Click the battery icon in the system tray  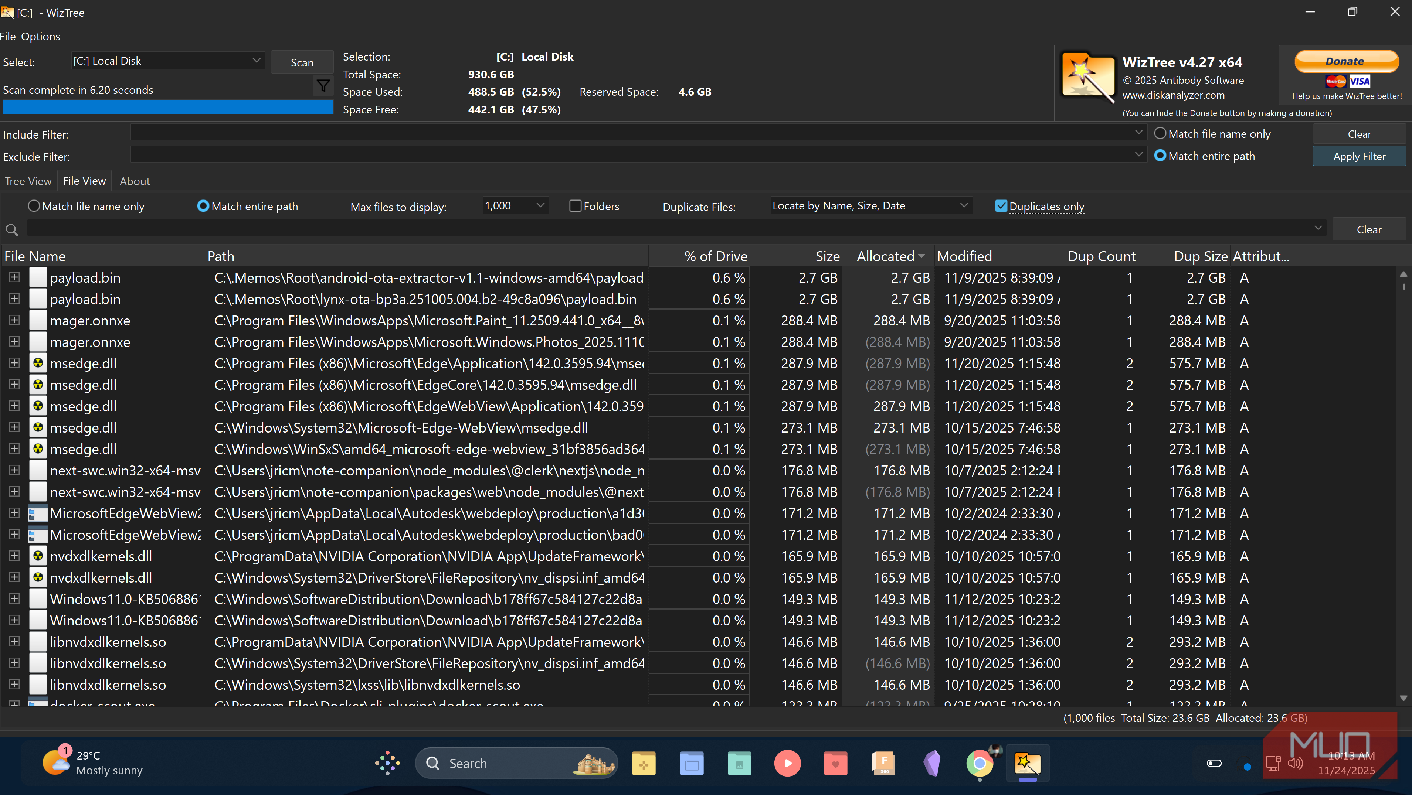[1214, 763]
